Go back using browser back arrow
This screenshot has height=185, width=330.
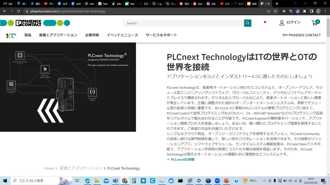click(5, 11)
